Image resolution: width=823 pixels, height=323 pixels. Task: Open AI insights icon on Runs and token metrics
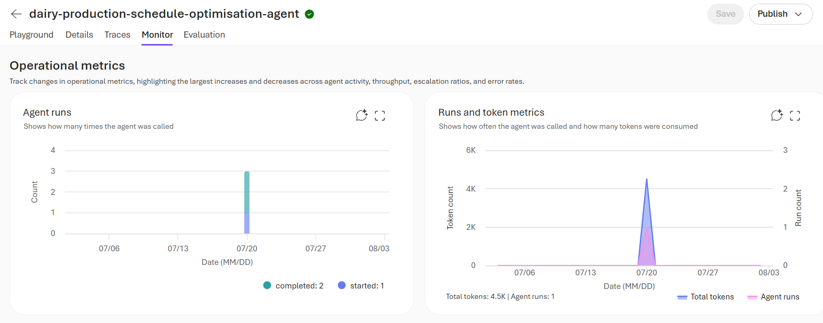[777, 115]
